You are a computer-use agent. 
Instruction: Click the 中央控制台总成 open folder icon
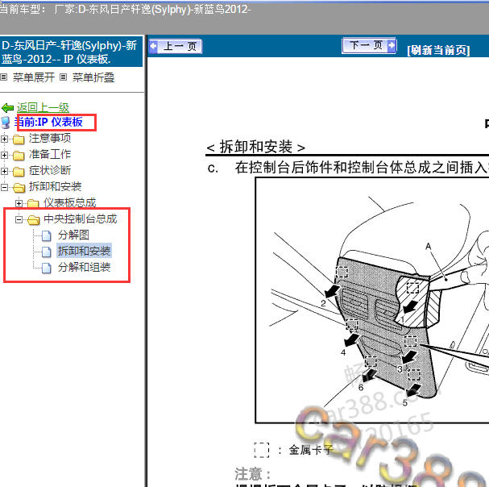coord(33,220)
